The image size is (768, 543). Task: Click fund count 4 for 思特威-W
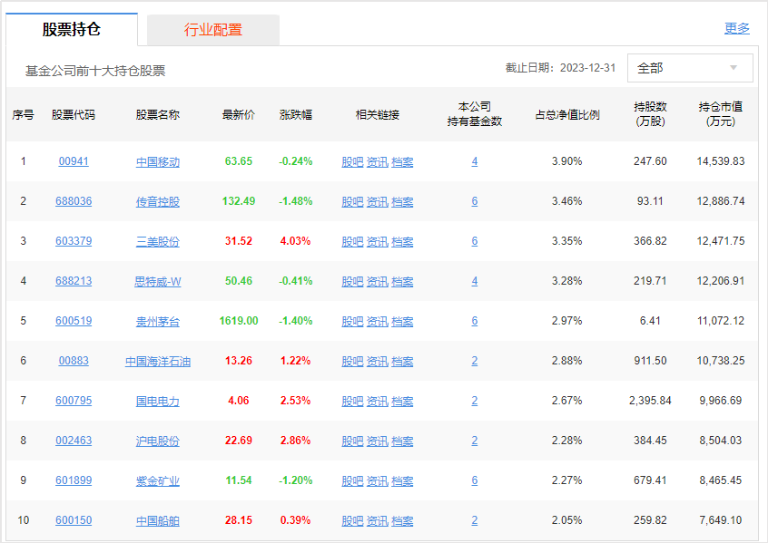click(x=475, y=281)
